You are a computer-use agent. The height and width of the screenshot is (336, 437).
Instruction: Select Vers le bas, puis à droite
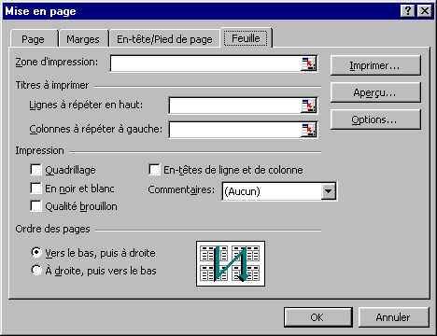click(36, 252)
